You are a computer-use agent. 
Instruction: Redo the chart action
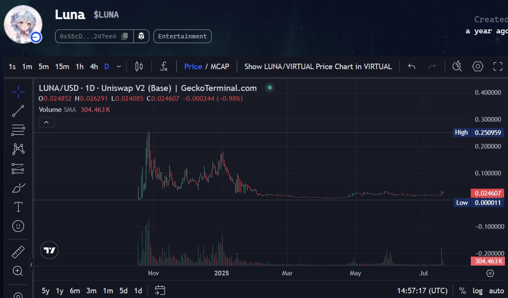[x=432, y=67]
